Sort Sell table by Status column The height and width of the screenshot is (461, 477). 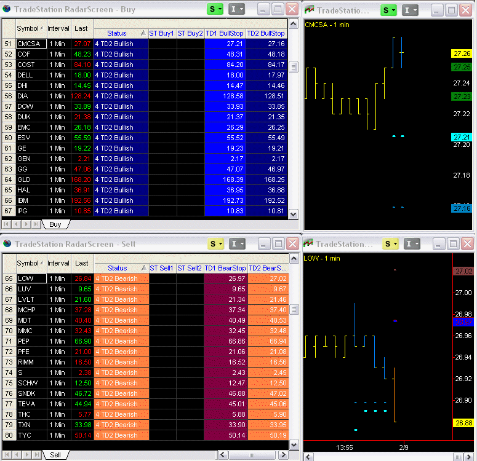[121, 268]
